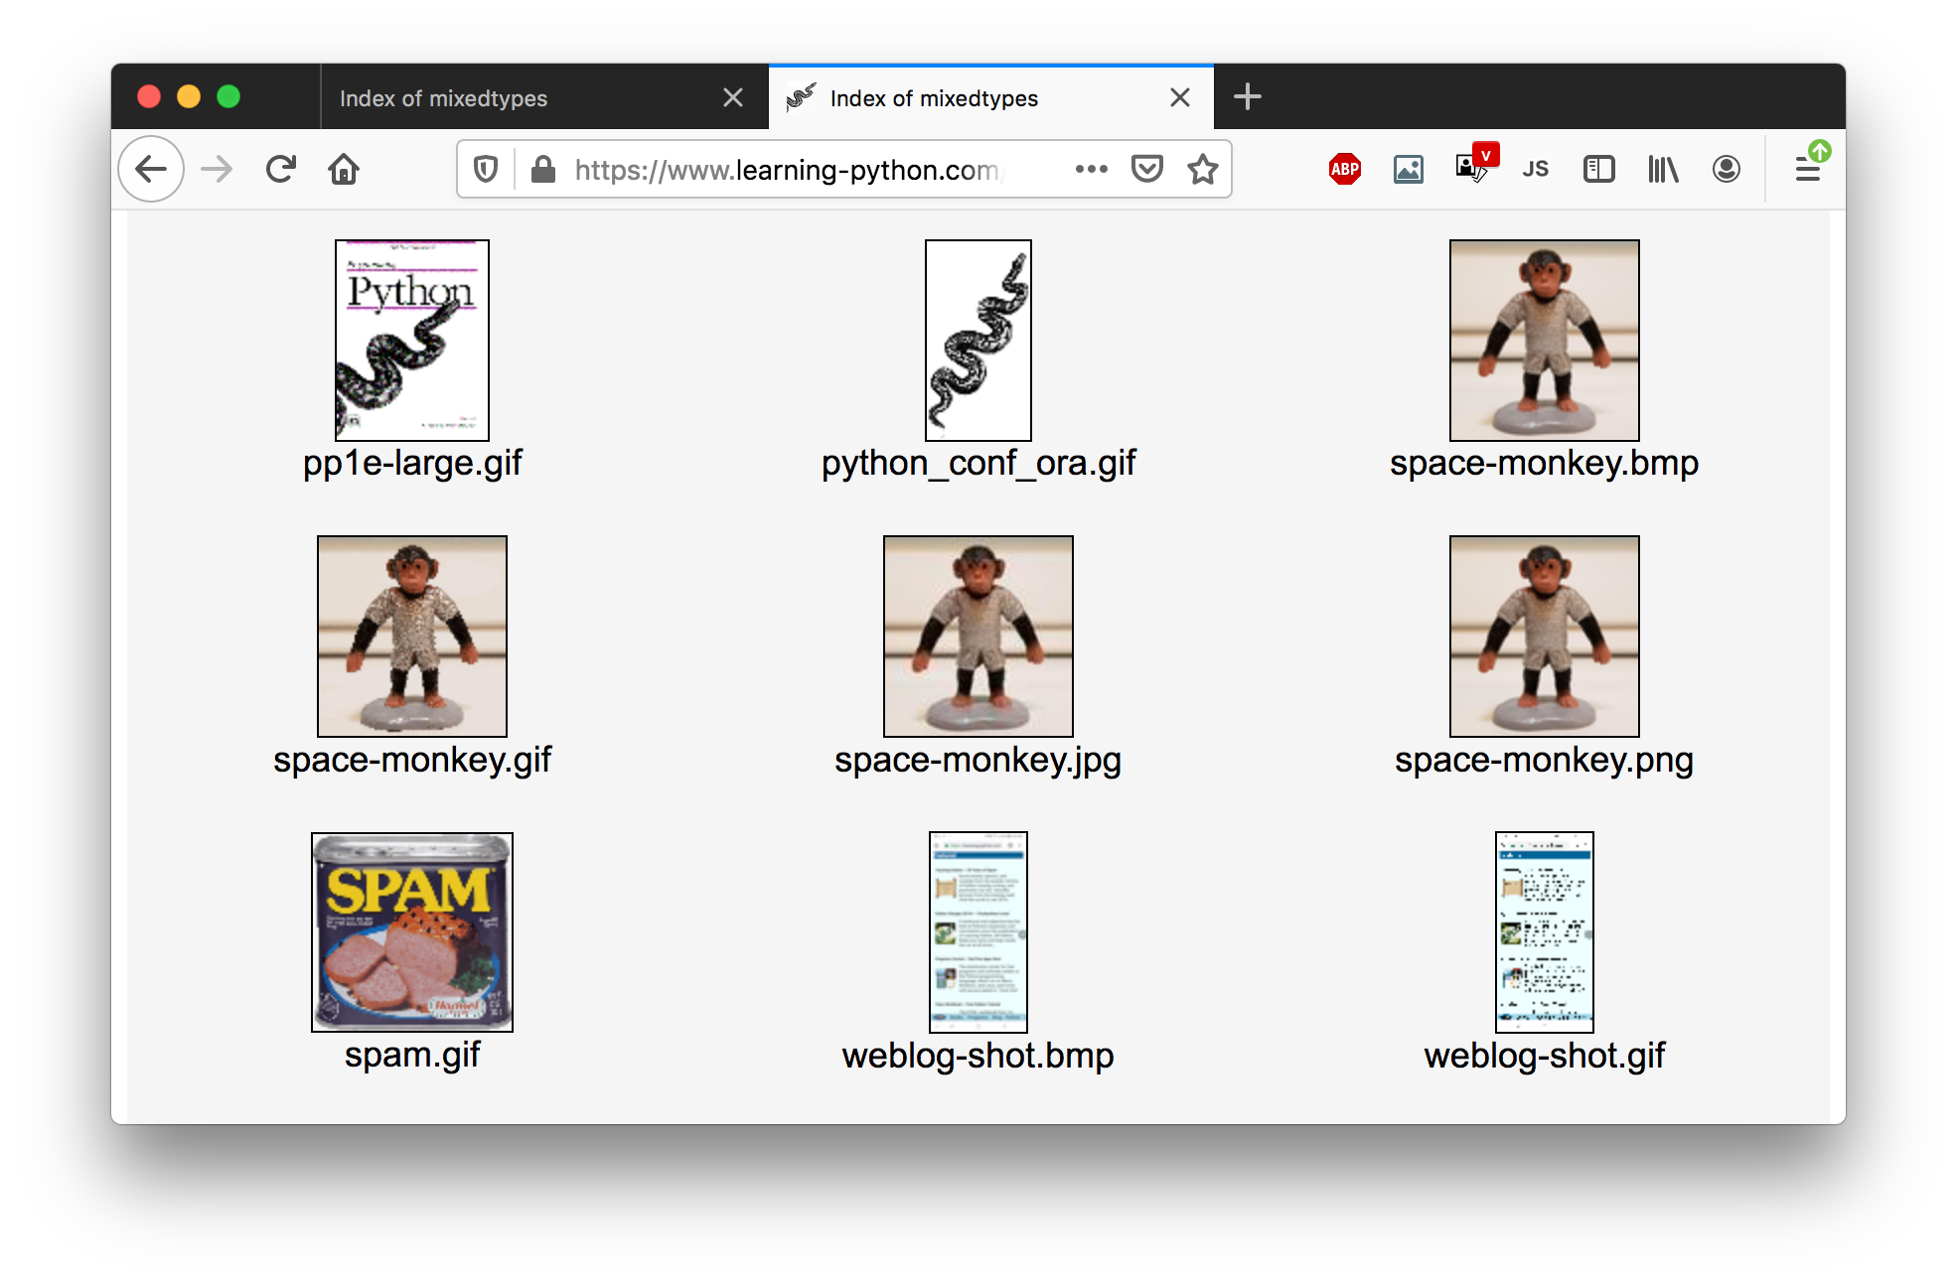The width and height of the screenshot is (1957, 1283).
Task: Open the page actions three-dot menu
Action: pyautogui.click(x=1091, y=170)
